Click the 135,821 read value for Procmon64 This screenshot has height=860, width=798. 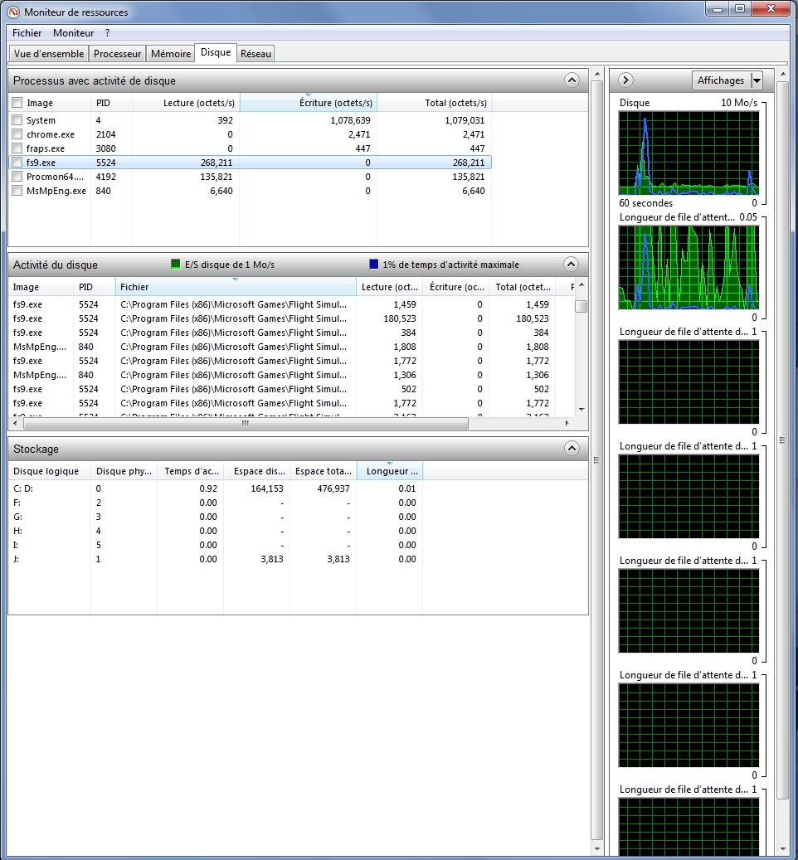point(217,177)
